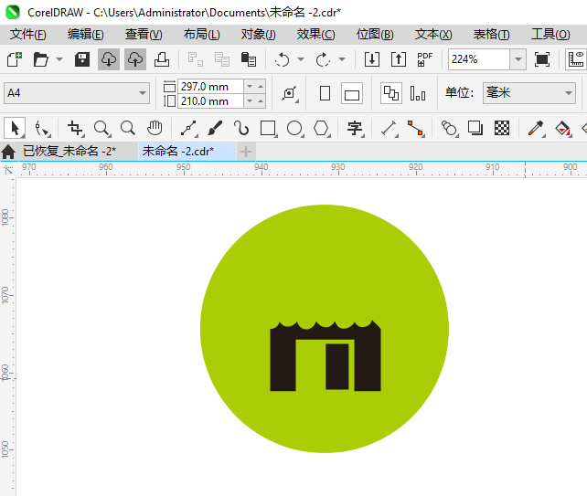The image size is (587, 496).
Task: Select the Shape edit tool
Action: pos(41,128)
